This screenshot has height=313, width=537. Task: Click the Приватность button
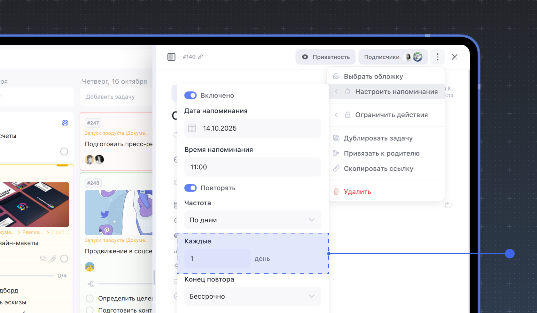[325, 57]
